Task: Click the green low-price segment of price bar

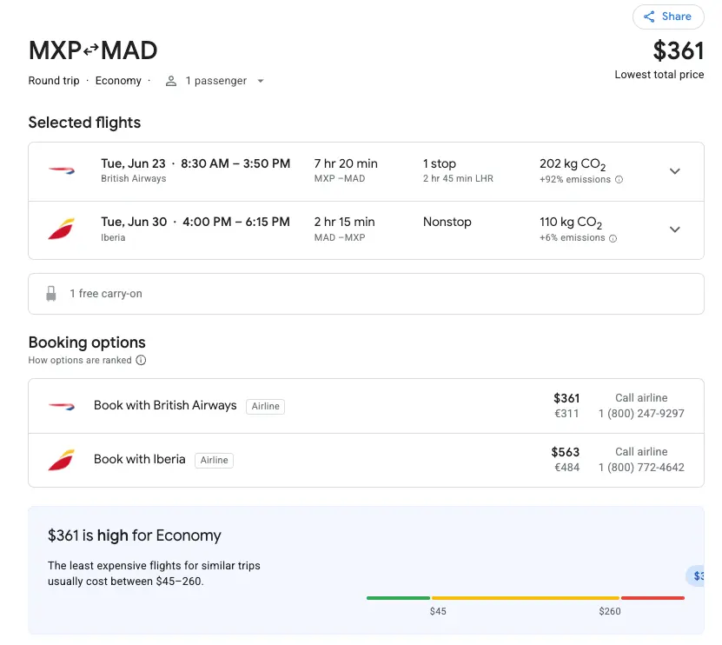Action: 398,598
